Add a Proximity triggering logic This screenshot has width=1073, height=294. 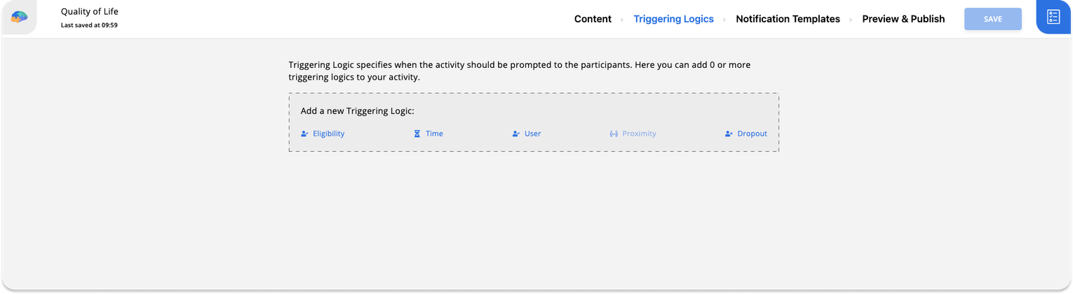[x=639, y=134]
